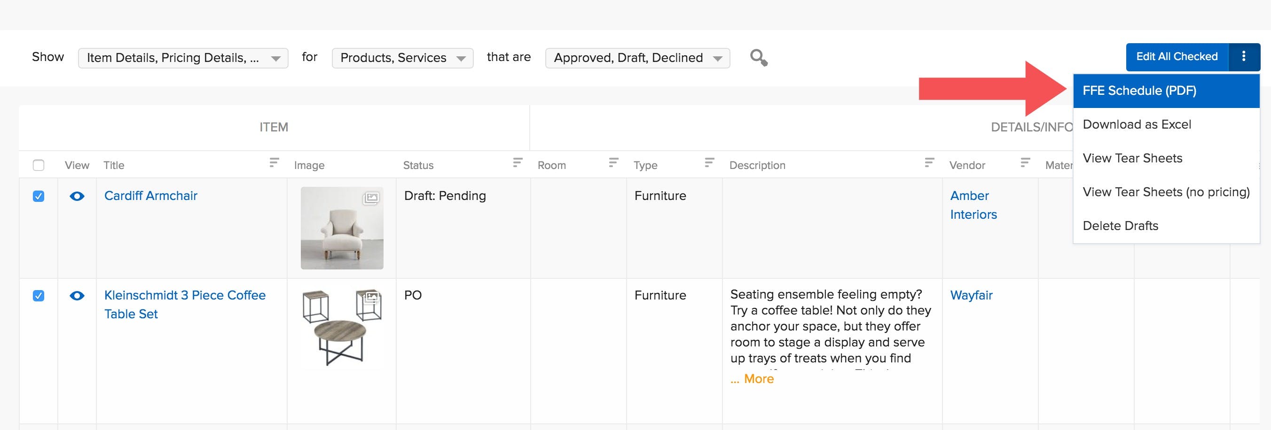Click the sort icon on the Title column

(x=273, y=162)
